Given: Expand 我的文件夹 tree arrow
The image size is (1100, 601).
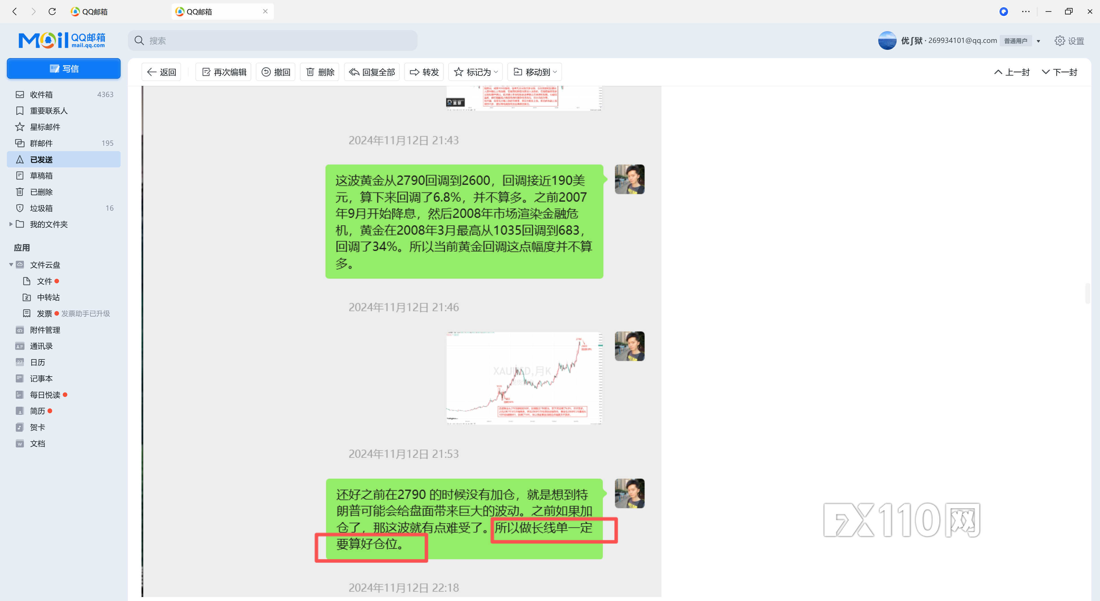Looking at the screenshot, I should (x=11, y=224).
